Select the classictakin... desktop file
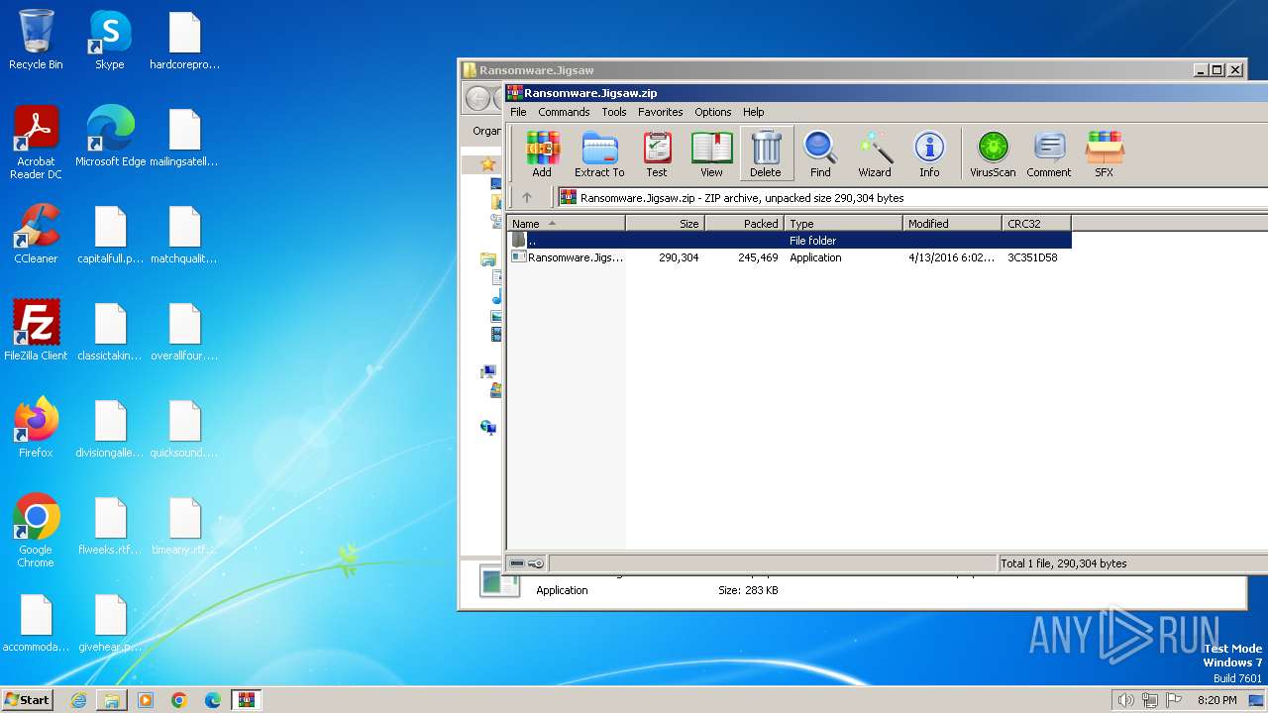This screenshot has height=713, width=1268. 110,331
